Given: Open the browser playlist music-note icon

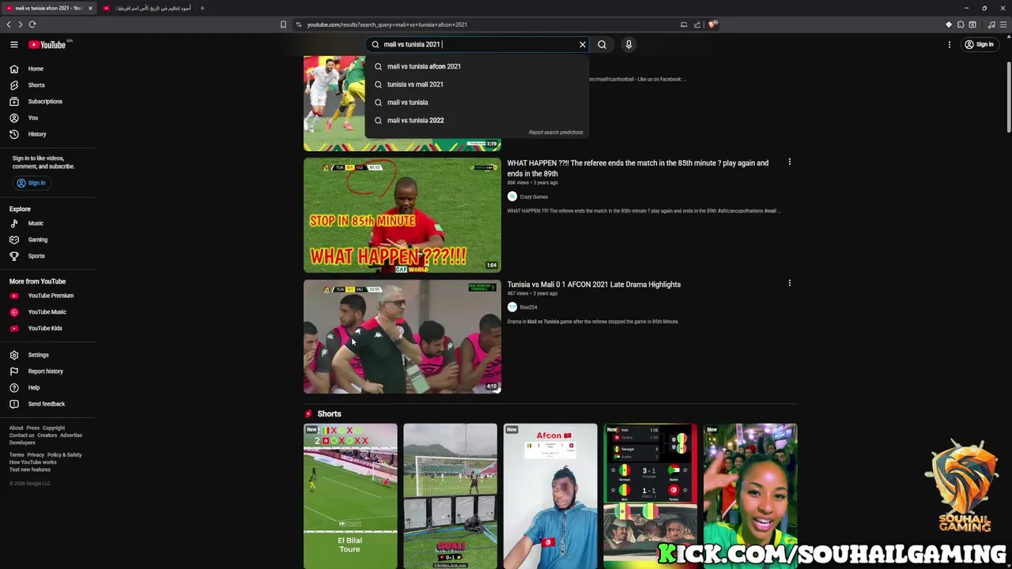Looking at the screenshot, I should tap(991, 24).
